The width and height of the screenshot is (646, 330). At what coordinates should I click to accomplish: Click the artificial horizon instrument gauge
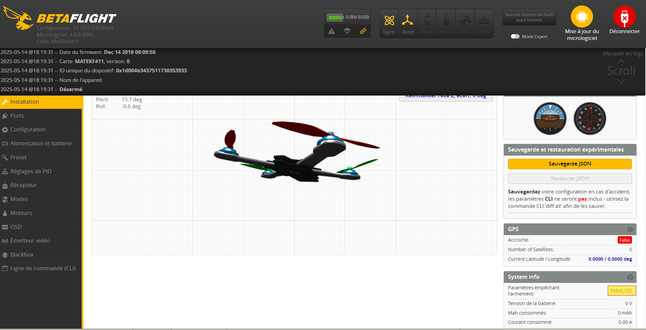pyautogui.click(x=550, y=118)
